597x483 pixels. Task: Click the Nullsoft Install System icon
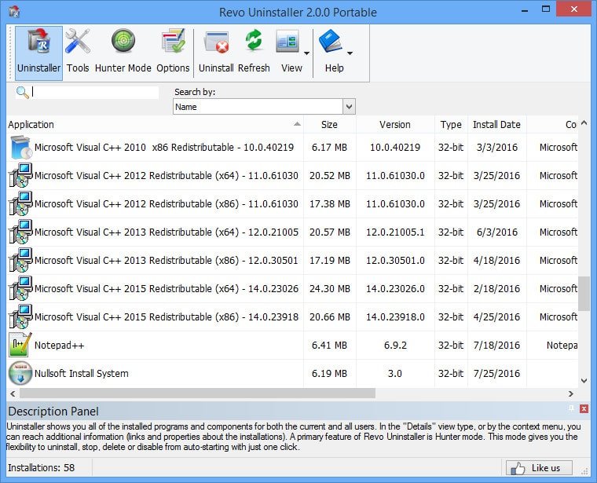tap(20, 373)
